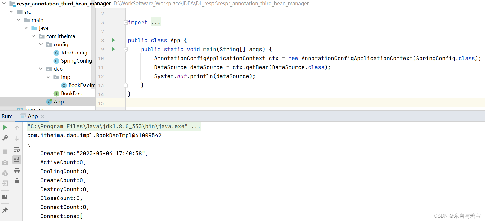Image resolution: width=485 pixels, height=221 pixels.
Task: Click println statement on line 12
Action: coord(205,76)
